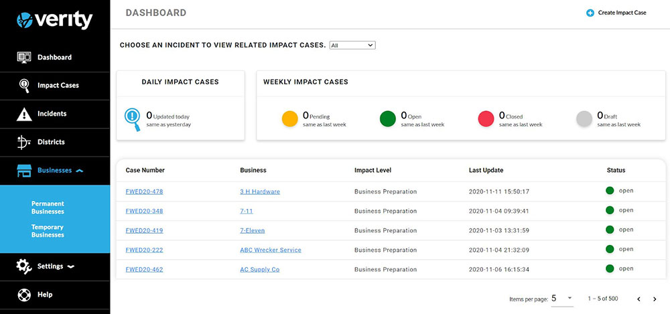Click the Settings gear icon

tap(24, 266)
